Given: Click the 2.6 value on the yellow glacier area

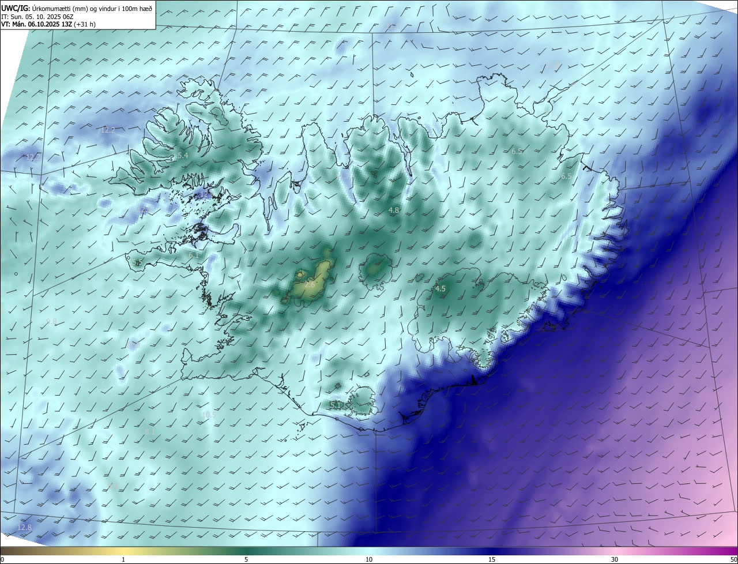Looking at the screenshot, I should [310, 285].
